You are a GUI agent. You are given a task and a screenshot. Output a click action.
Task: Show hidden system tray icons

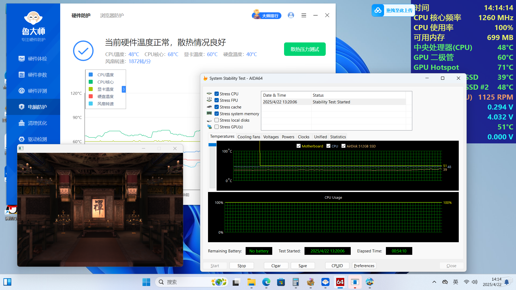click(434, 282)
